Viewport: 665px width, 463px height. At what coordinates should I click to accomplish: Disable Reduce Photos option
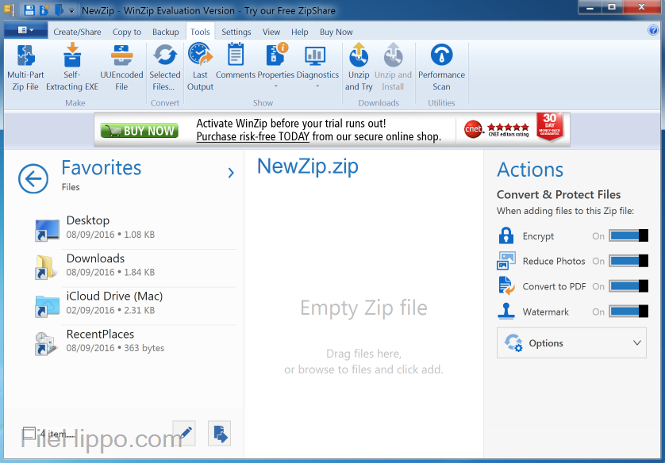pos(629,261)
